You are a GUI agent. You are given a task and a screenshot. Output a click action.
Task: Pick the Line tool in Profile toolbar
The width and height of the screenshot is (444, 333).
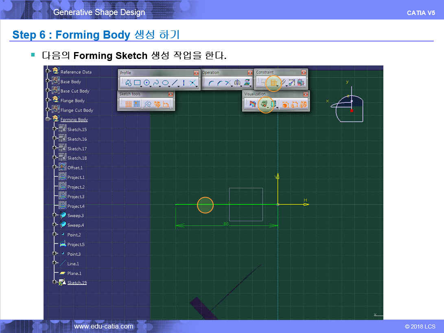pos(174,83)
